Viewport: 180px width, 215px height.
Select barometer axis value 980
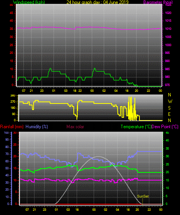point(167,77)
